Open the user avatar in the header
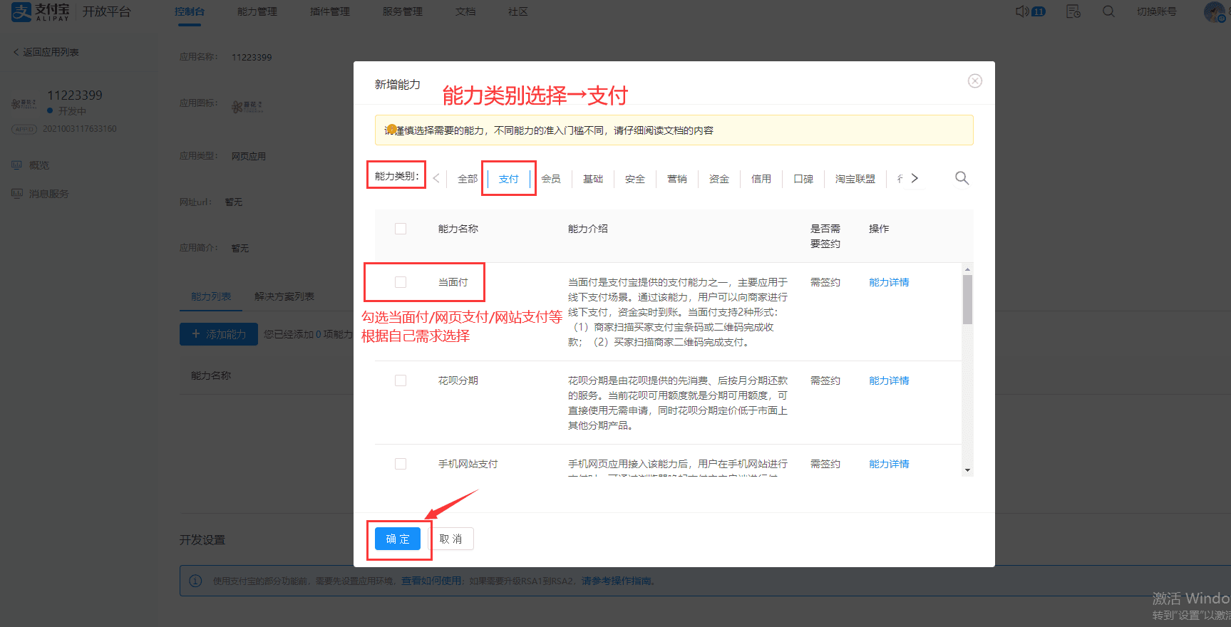The height and width of the screenshot is (627, 1231). click(1214, 11)
